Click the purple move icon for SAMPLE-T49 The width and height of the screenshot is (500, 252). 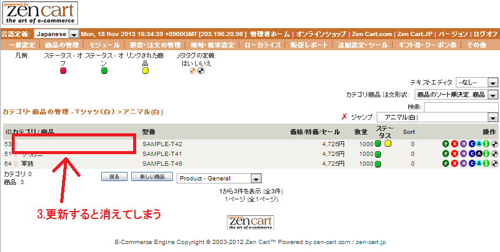[x=463, y=164]
